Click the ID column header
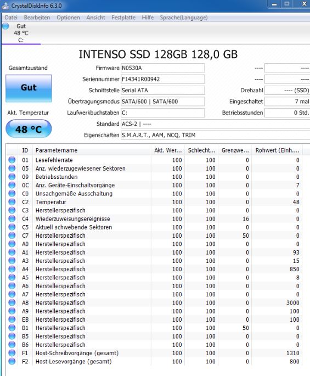Screen dimensions: 310x376 (x=25, y=150)
